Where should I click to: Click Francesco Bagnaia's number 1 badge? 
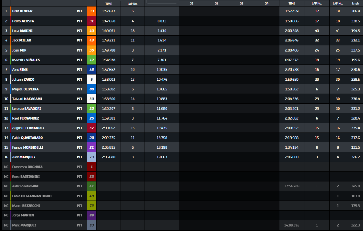91,167
